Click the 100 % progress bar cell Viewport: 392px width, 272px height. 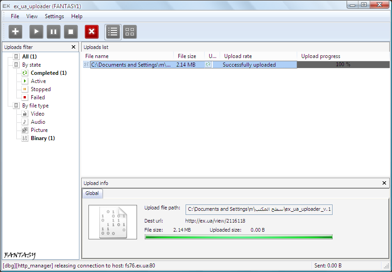click(343, 64)
